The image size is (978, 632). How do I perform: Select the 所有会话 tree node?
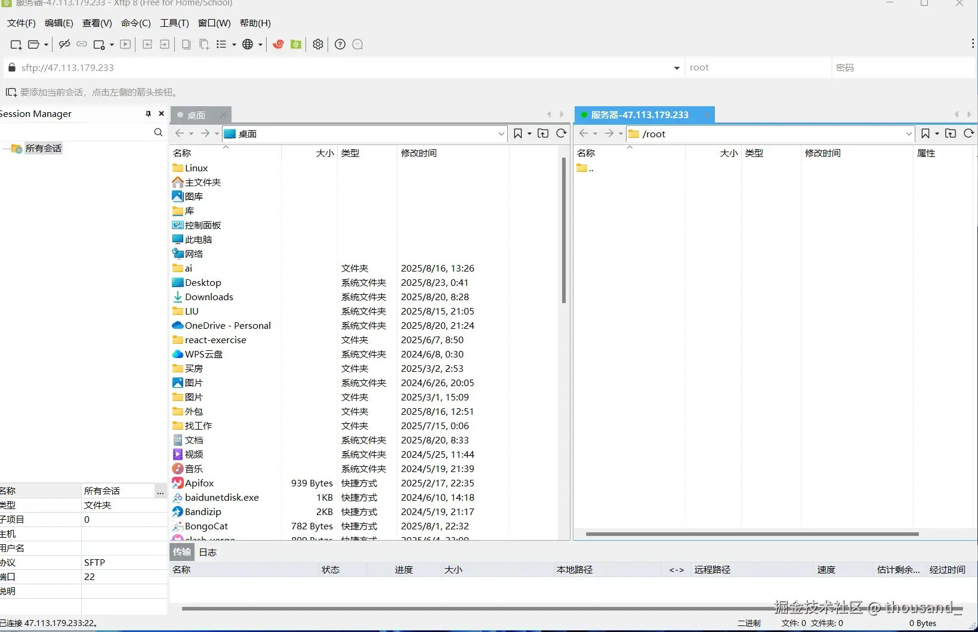pyautogui.click(x=43, y=149)
